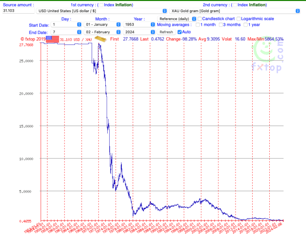Click the 2024-02-06 x-axis date label
The height and width of the screenshot is (238, 306).
tap(275, 228)
